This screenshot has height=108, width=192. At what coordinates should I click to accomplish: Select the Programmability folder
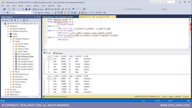[21, 79]
